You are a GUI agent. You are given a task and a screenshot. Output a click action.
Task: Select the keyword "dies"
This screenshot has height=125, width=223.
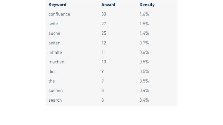tap(52, 71)
